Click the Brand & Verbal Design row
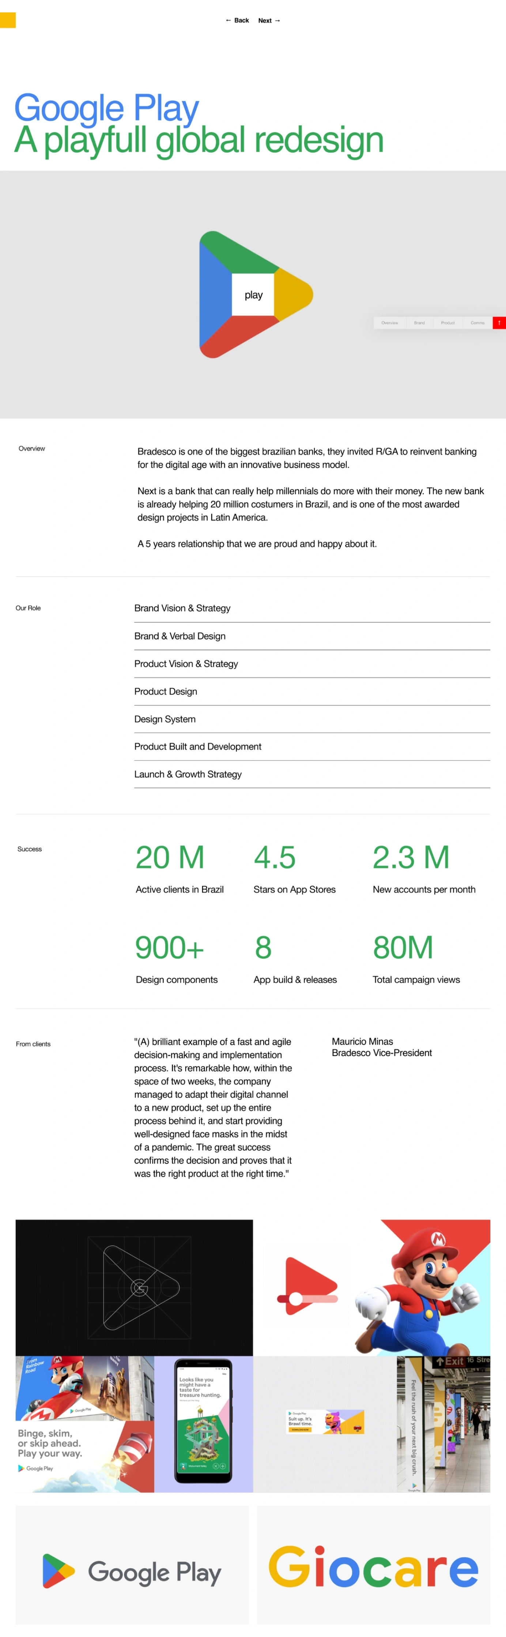Image resolution: width=506 pixels, height=1637 pixels. [312, 636]
